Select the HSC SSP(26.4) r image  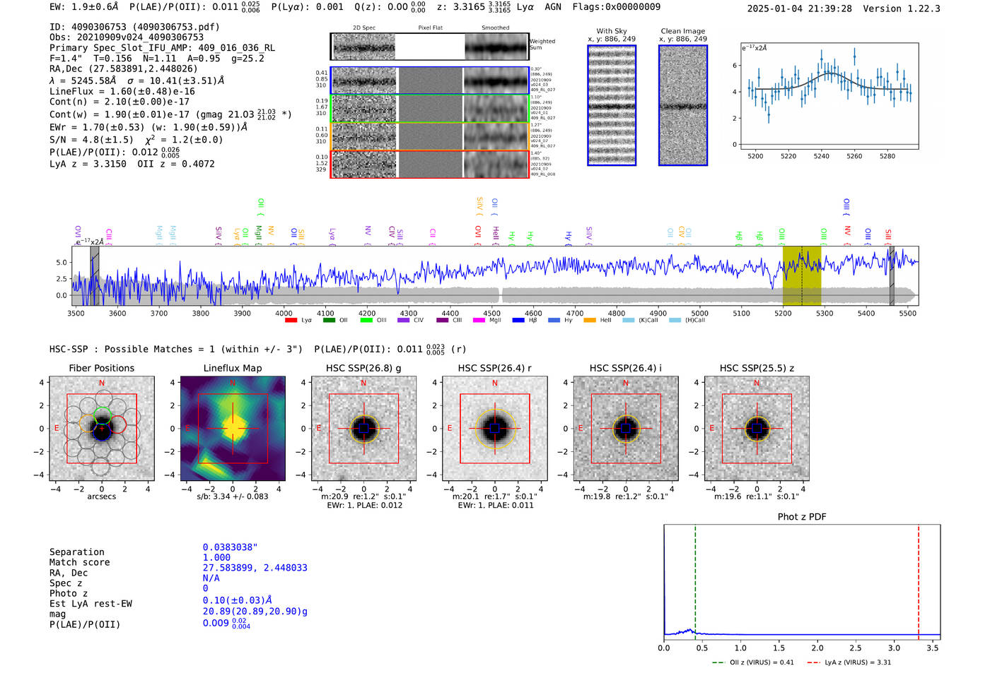[495, 429]
